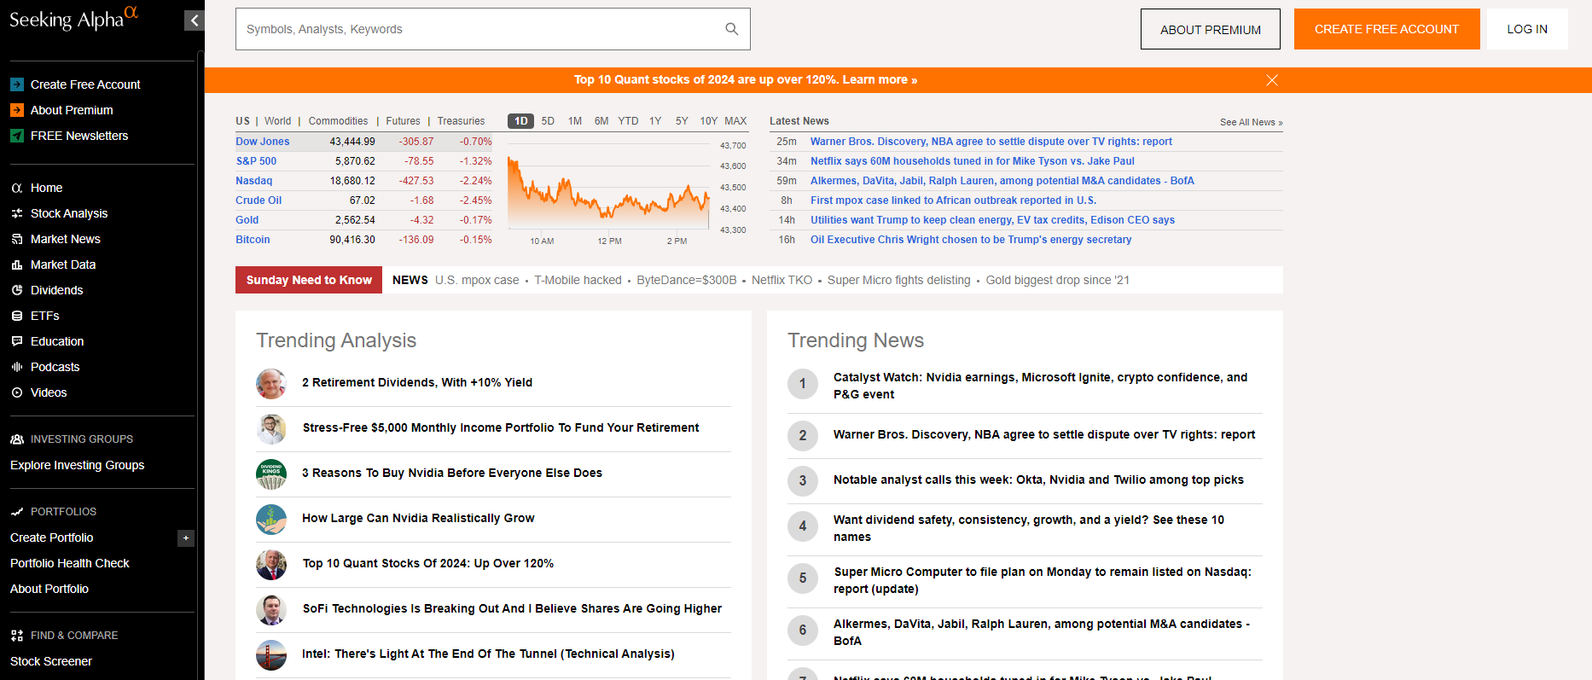Open Top 10 Quant Stocks Of 2024 article
The width and height of the screenshot is (1592, 680).
428,563
